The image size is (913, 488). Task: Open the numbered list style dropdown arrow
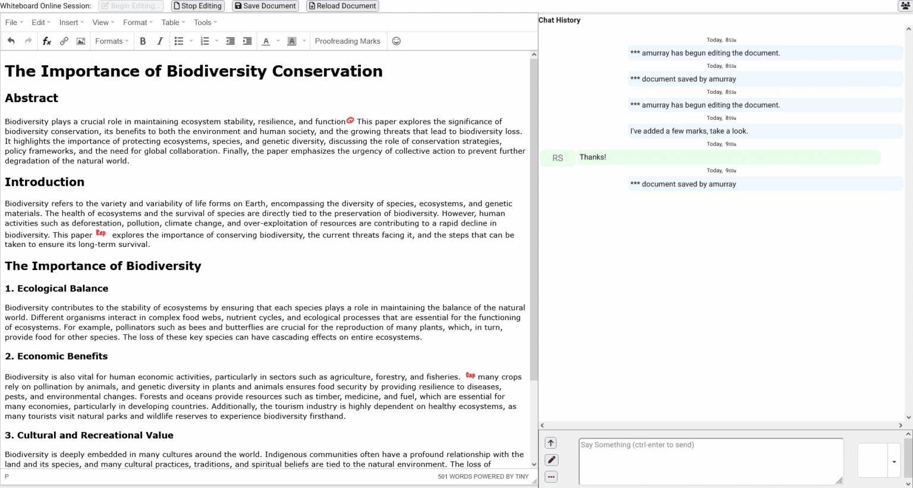(217, 41)
